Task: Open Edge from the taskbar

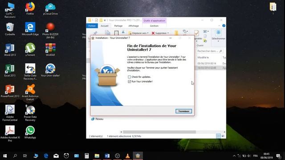Action: coord(46,156)
